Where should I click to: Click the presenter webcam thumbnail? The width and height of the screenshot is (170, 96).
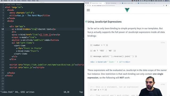point(150,86)
